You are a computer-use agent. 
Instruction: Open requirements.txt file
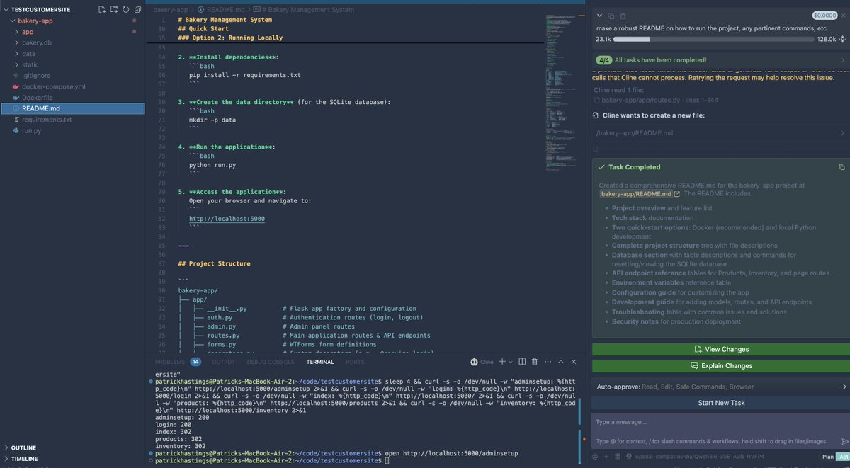(72, 120)
